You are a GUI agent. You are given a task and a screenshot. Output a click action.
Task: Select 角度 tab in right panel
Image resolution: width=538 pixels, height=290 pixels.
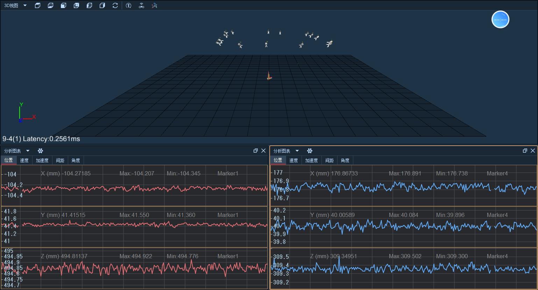(x=345, y=160)
